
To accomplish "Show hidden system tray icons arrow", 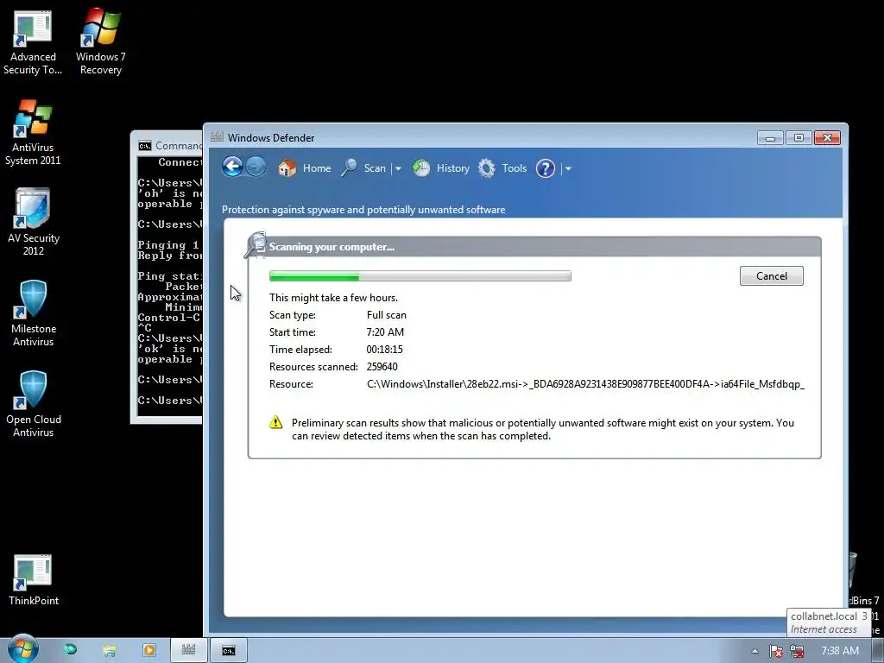I will [755, 651].
